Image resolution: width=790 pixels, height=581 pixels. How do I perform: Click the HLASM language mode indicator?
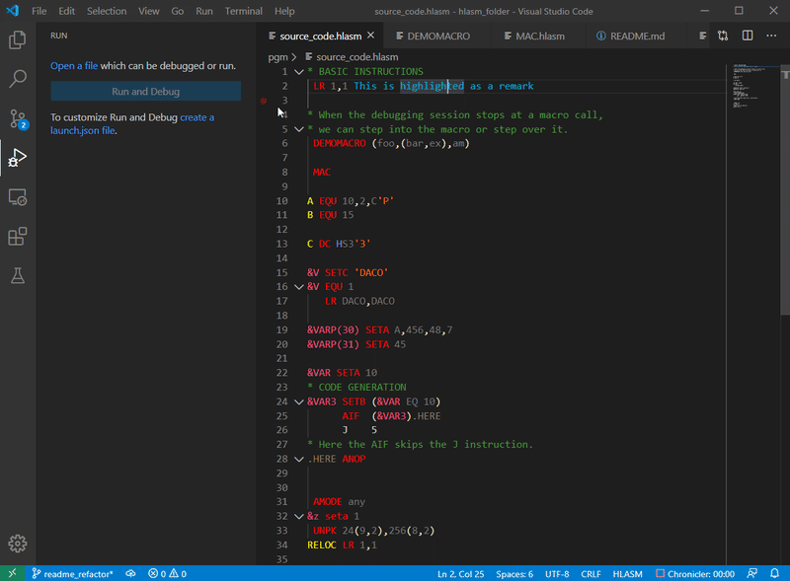627,572
